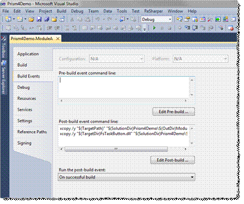This screenshot has width=244, height=204.
Task: Open the Project menu
Action: tap(45, 11)
